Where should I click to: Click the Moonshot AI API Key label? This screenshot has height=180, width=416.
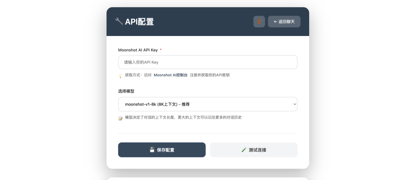138,50
